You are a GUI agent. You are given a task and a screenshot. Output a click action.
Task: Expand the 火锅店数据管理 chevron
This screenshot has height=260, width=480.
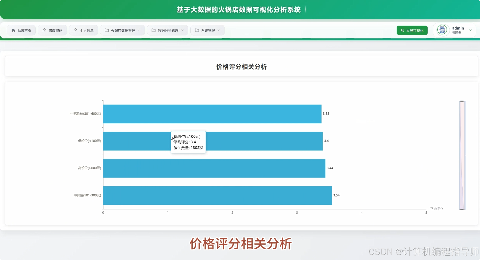coord(139,30)
